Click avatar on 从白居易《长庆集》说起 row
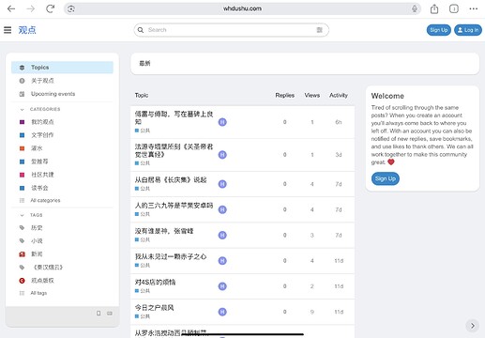The height and width of the screenshot is (338, 485). (x=222, y=184)
